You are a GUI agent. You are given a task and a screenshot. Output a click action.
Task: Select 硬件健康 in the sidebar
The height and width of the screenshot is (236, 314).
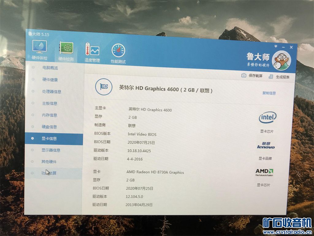click(50, 80)
